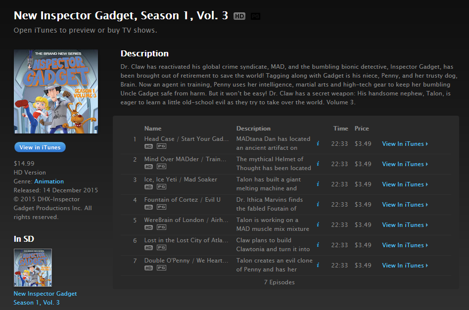Click View In iTunes for episode 4
This screenshot has height=310, width=469.
coord(405,205)
